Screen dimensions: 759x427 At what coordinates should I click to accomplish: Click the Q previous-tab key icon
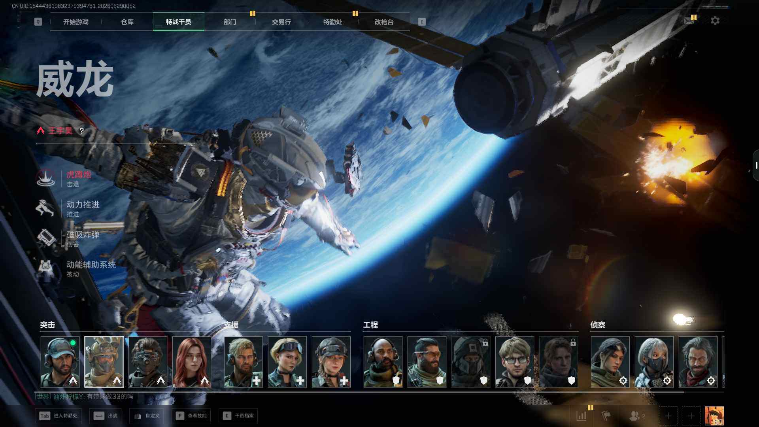coord(38,22)
